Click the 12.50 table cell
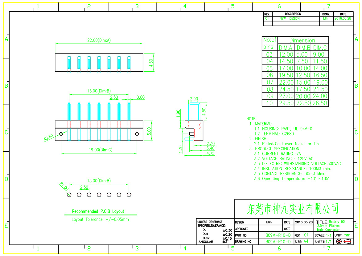 (x=303, y=75)
